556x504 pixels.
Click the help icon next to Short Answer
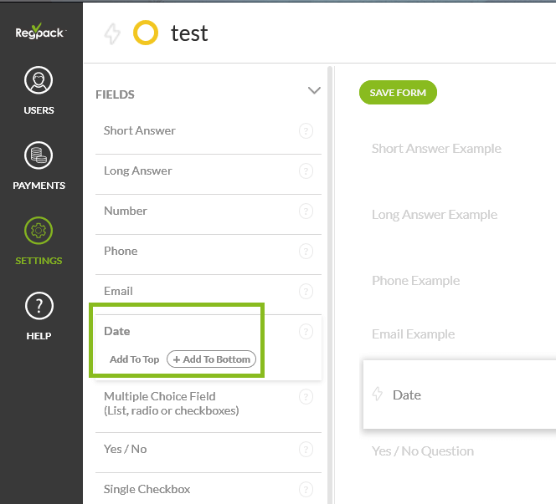click(306, 131)
